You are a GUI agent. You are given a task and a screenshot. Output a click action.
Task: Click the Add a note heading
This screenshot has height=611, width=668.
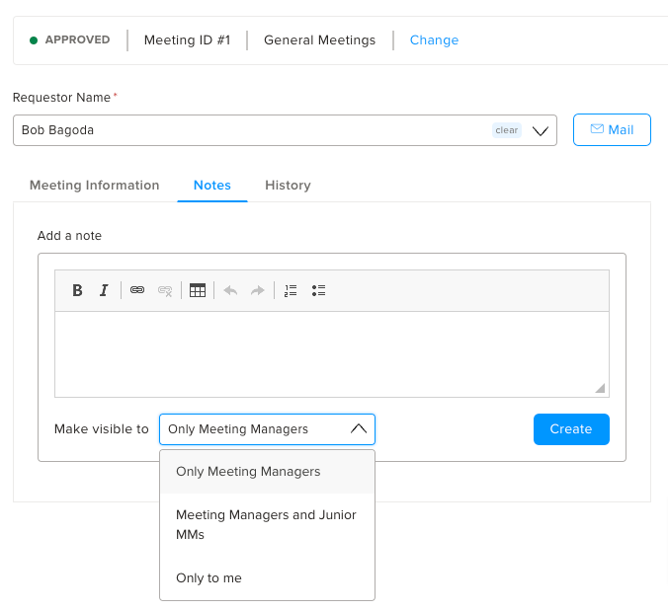point(69,235)
